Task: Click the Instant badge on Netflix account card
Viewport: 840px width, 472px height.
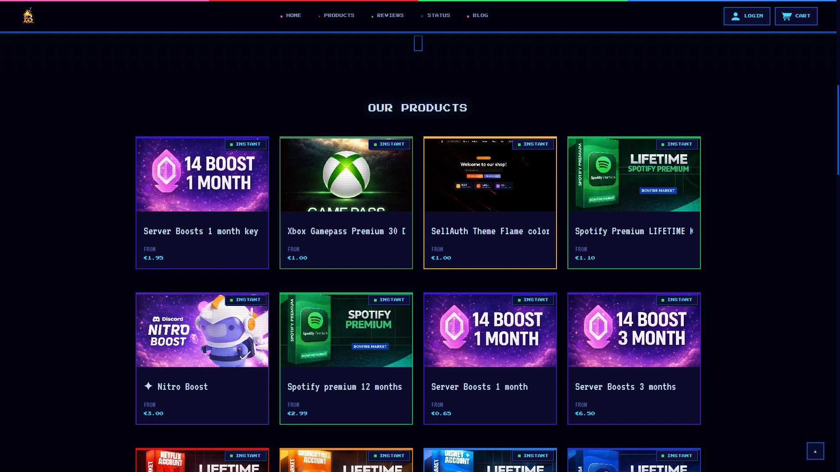Action: (x=245, y=456)
